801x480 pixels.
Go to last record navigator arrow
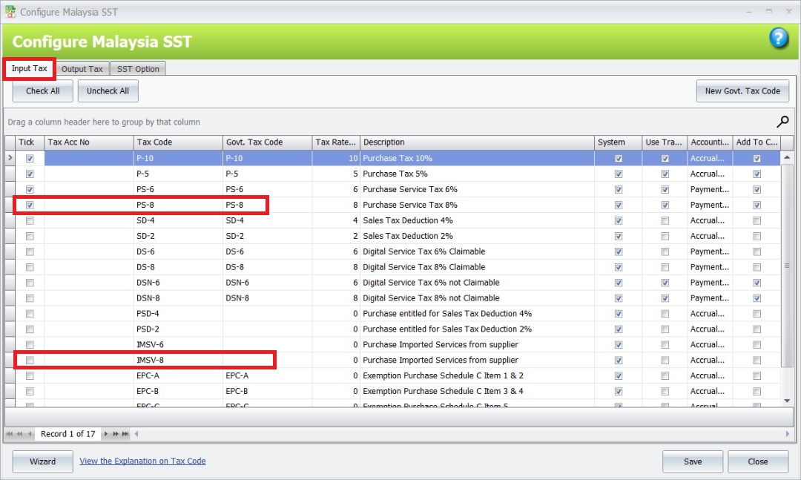126,434
